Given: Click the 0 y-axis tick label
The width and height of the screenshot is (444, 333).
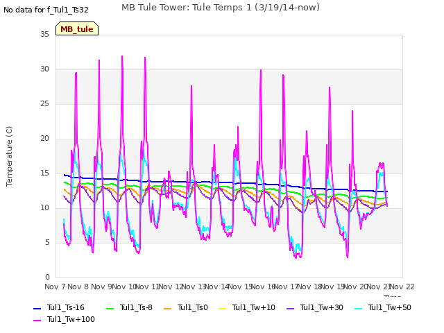Looking at the screenshot, I should click(x=47, y=277).
